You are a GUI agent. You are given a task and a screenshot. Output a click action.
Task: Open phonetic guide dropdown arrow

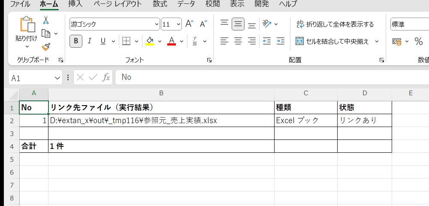pos(205,41)
